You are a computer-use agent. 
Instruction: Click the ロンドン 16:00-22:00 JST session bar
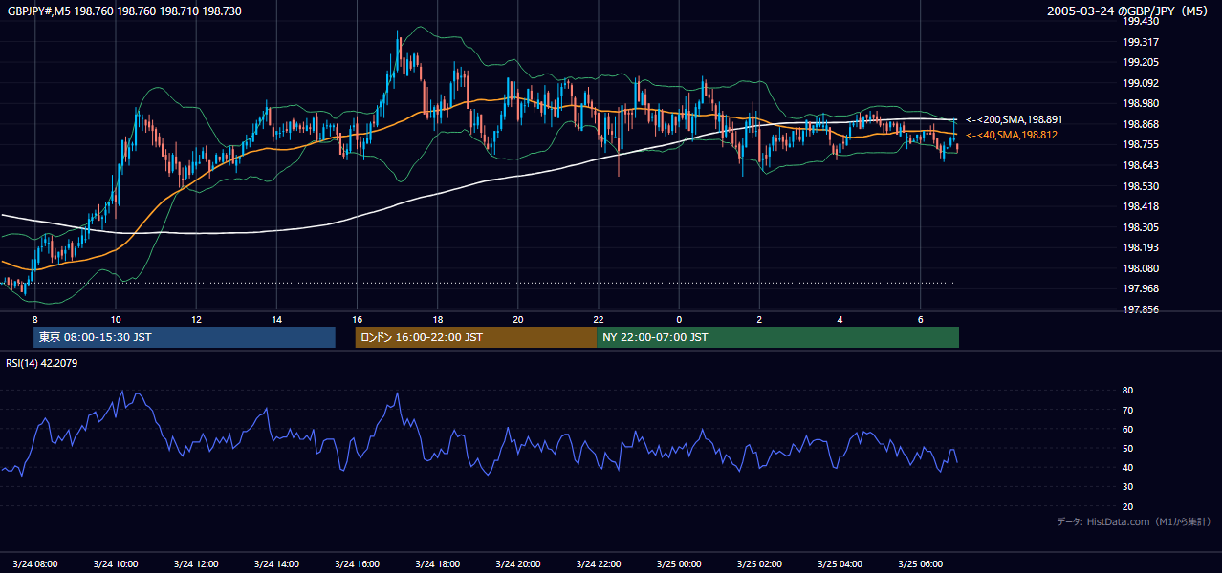tap(475, 337)
